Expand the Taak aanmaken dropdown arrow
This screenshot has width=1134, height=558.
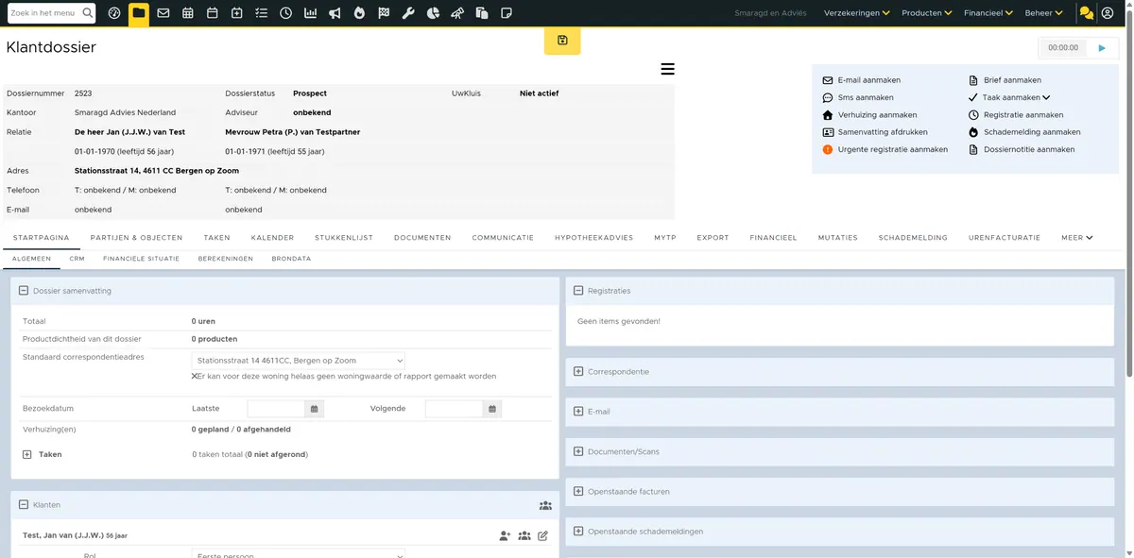[x=1046, y=97]
